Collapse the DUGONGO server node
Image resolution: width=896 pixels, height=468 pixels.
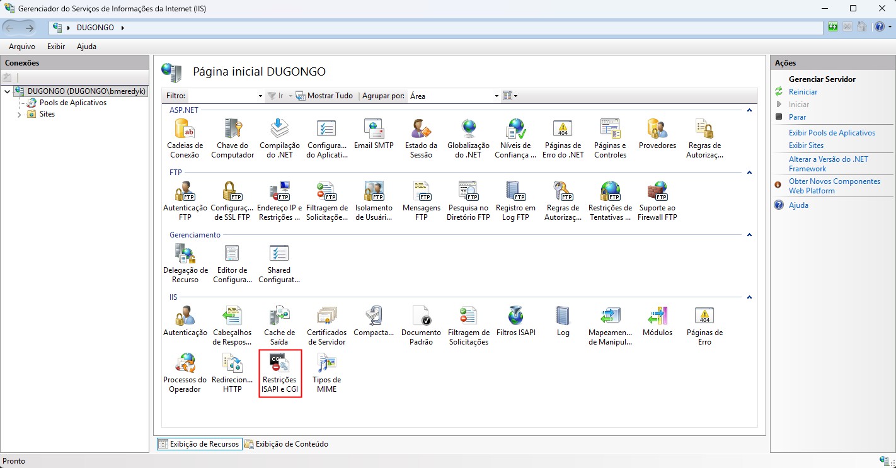8,91
